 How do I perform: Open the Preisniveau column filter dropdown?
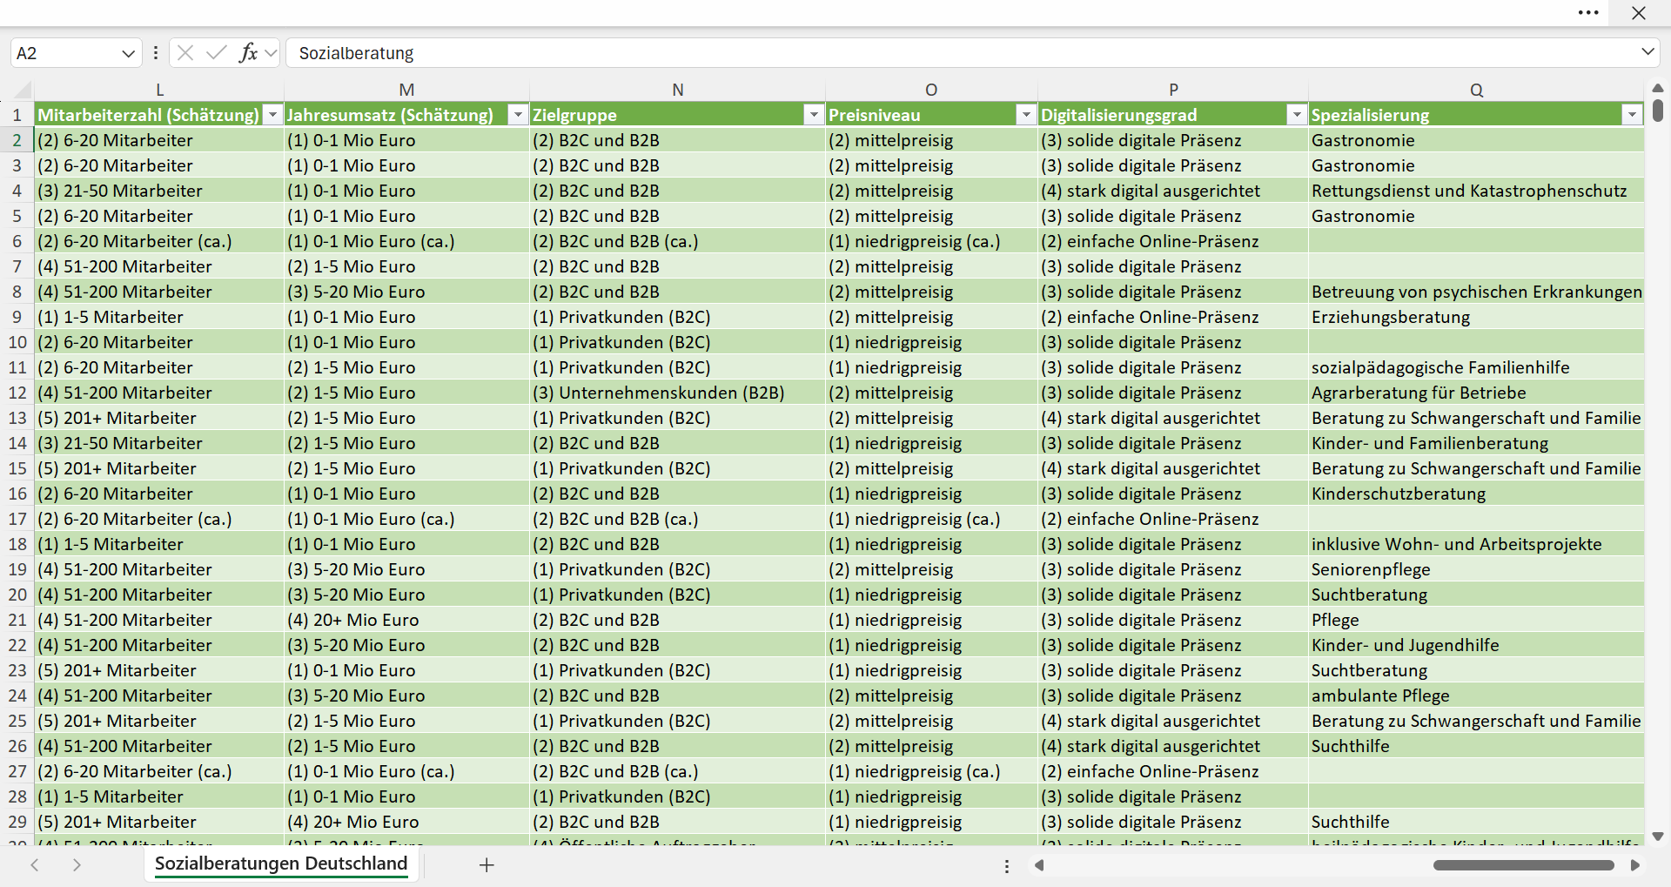point(1026,115)
